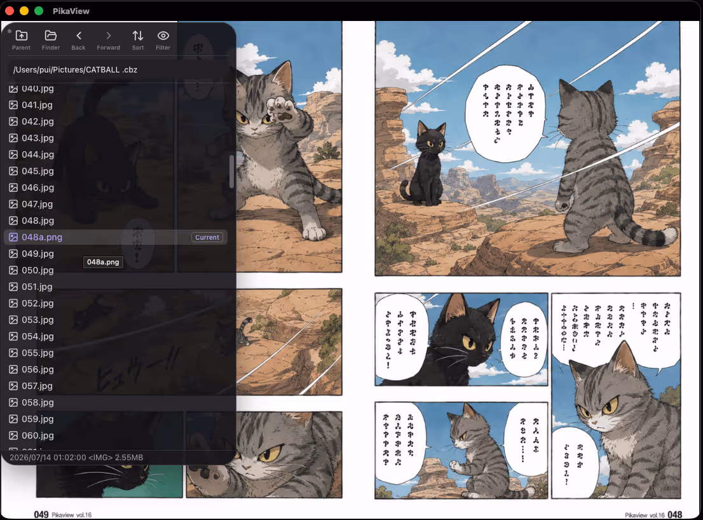Select file 040.jpg
This screenshot has width=703, height=520.
(116, 88)
